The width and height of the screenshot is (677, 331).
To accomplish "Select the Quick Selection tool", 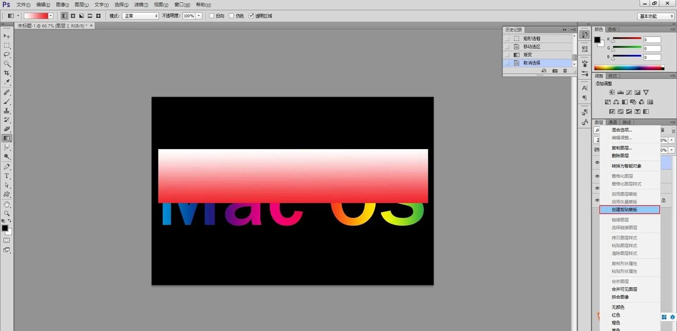I will [x=7, y=63].
